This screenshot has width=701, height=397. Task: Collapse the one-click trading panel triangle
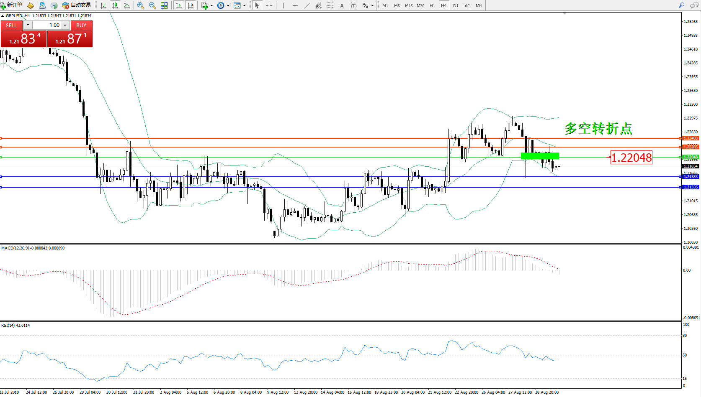[3, 16]
